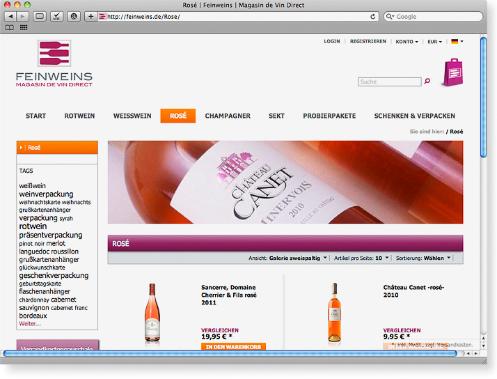497x379 pixels.
Task: Click VERGLEICHEN under Château Canet
Action: (x=402, y=330)
